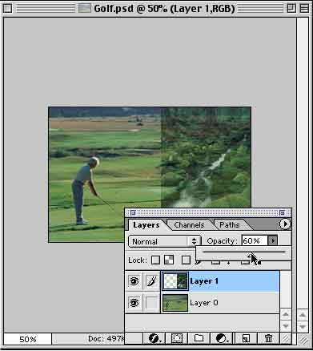
Task: Click the Opacity slider arrow button
Action: pos(273,240)
